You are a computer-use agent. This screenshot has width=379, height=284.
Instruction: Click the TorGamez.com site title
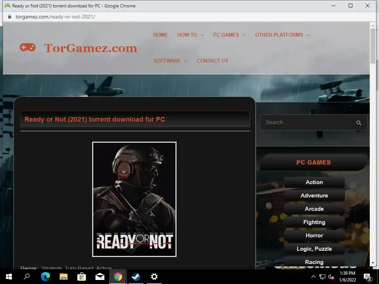click(x=91, y=48)
